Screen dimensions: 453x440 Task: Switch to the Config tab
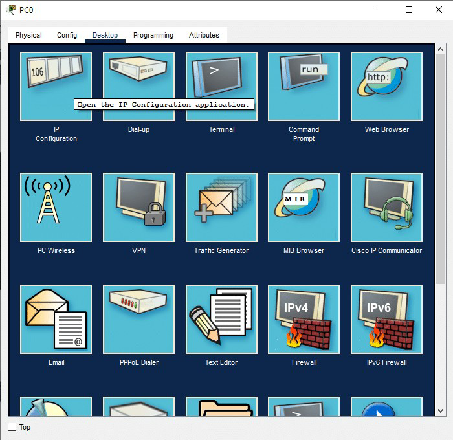[67, 35]
